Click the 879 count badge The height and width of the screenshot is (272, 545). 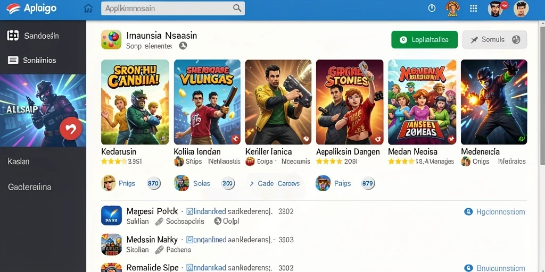(x=368, y=183)
